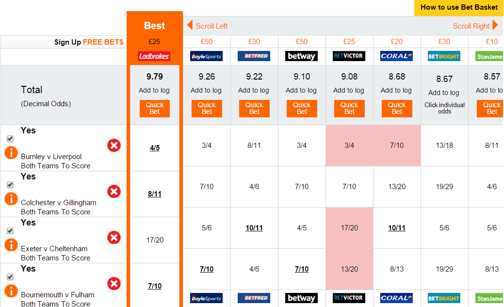Click Quick Bet under Ladbrokes 9.79
This screenshot has width=504, height=307.
155,108
